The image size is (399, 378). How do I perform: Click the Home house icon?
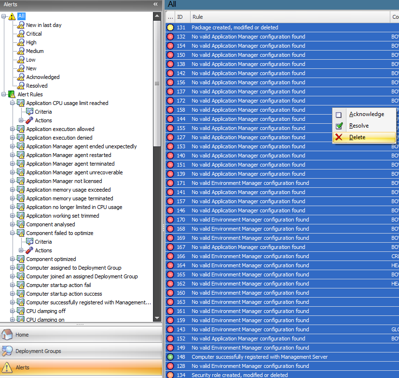point(7,334)
